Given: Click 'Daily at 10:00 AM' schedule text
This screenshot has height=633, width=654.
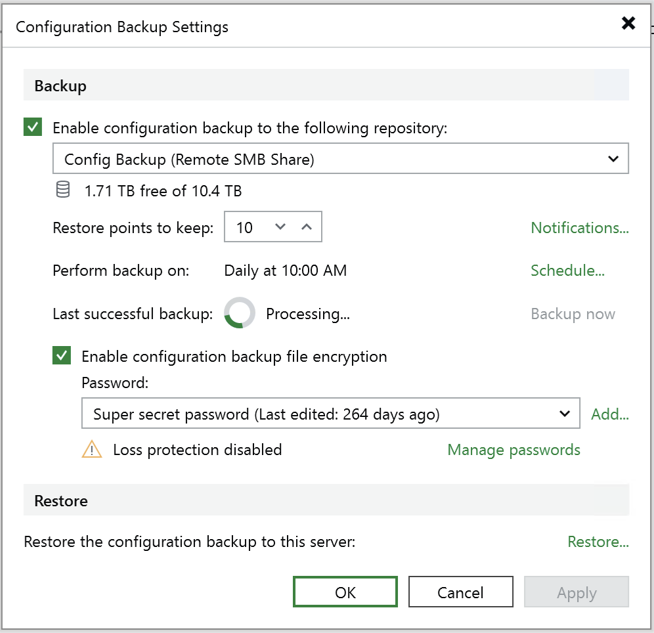Looking at the screenshot, I should pyautogui.click(x=285, y=271).
